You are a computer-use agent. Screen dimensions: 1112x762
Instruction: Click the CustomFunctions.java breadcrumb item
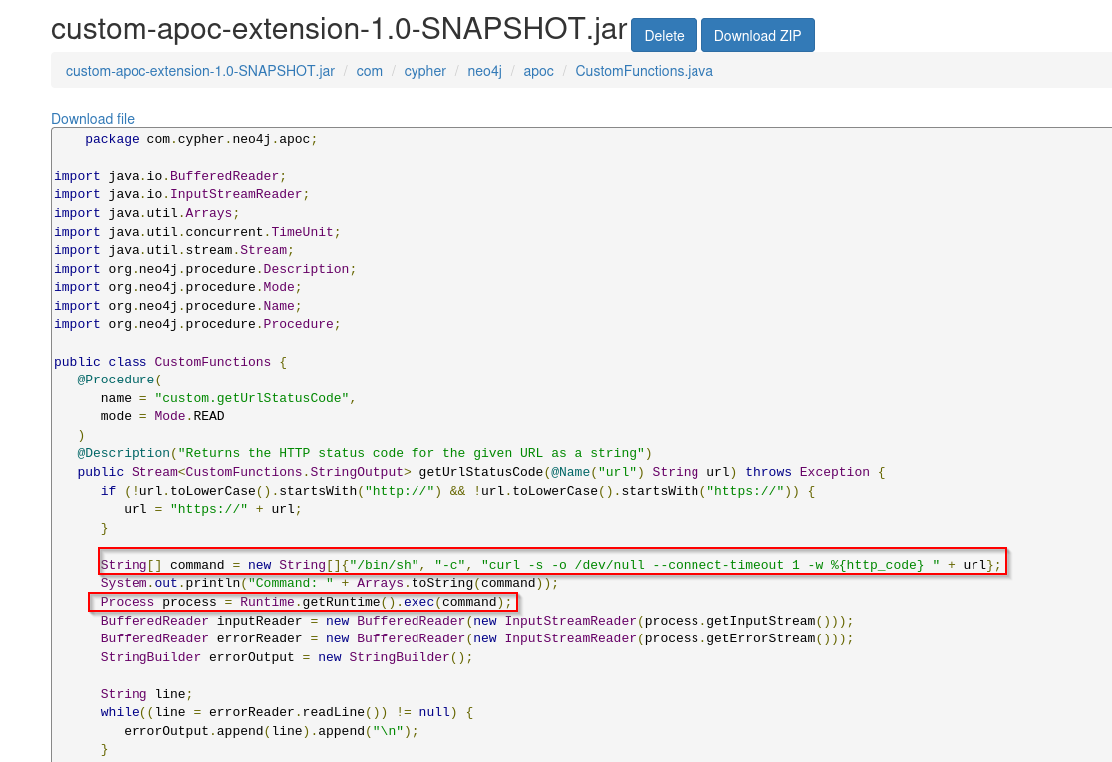pyautogui.click(x=644, y=71)
